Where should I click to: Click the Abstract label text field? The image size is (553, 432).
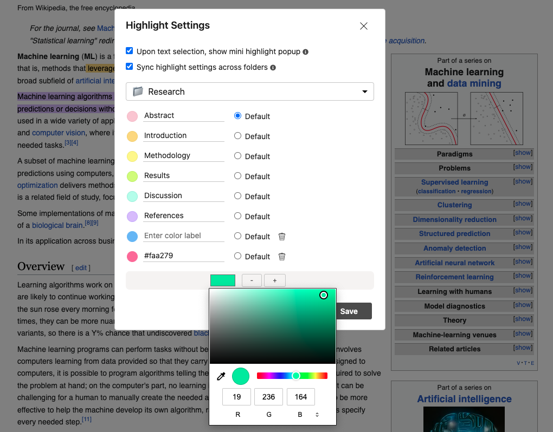(184, 116)
